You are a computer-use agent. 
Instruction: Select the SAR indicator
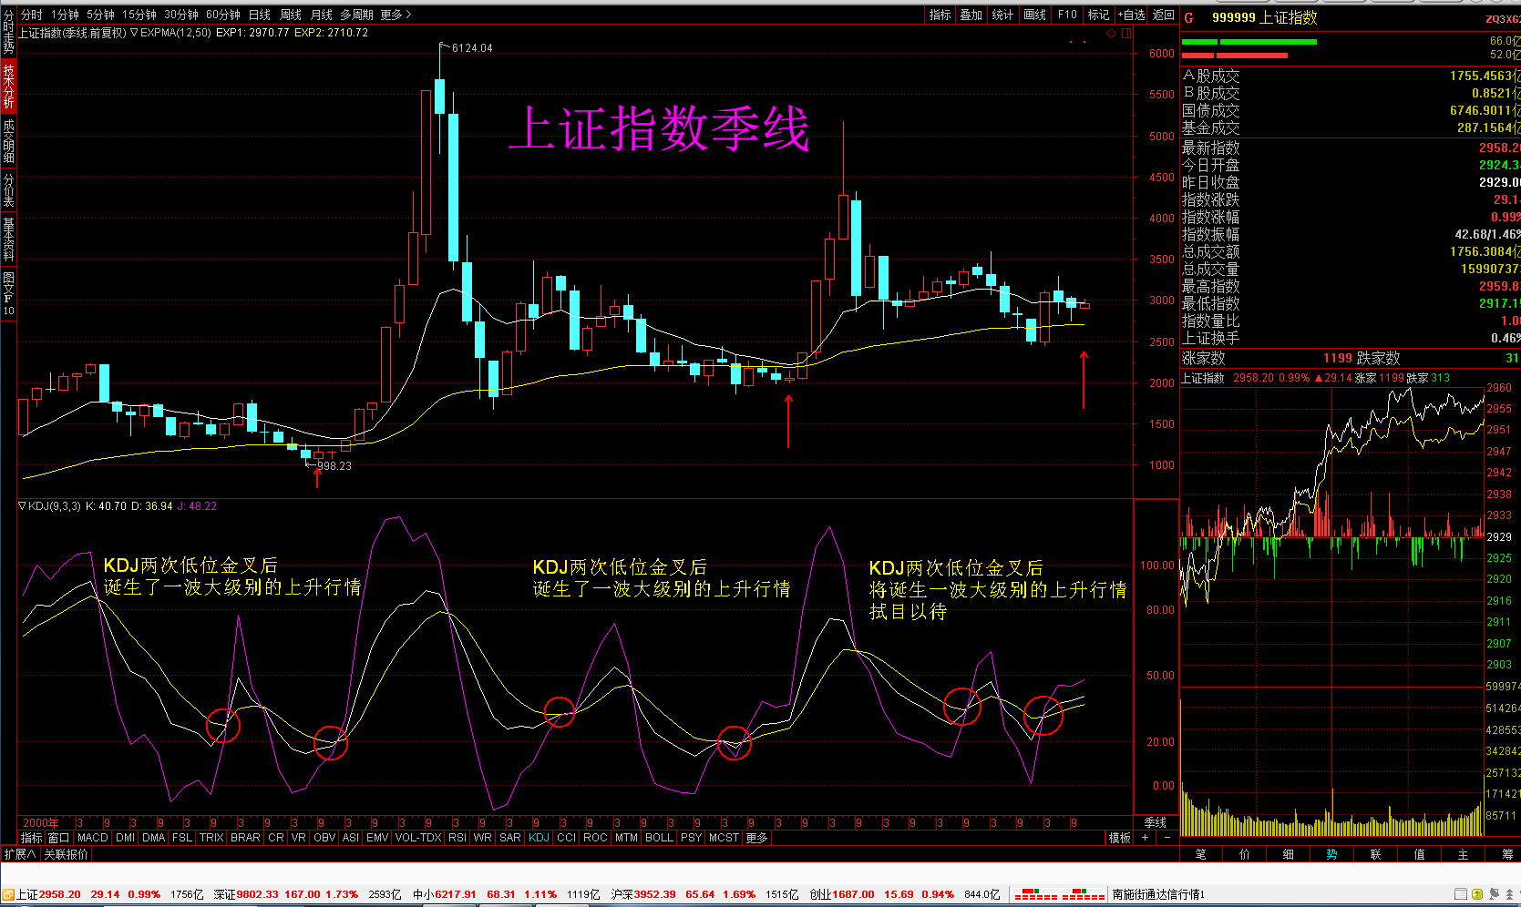click(510, 837)
